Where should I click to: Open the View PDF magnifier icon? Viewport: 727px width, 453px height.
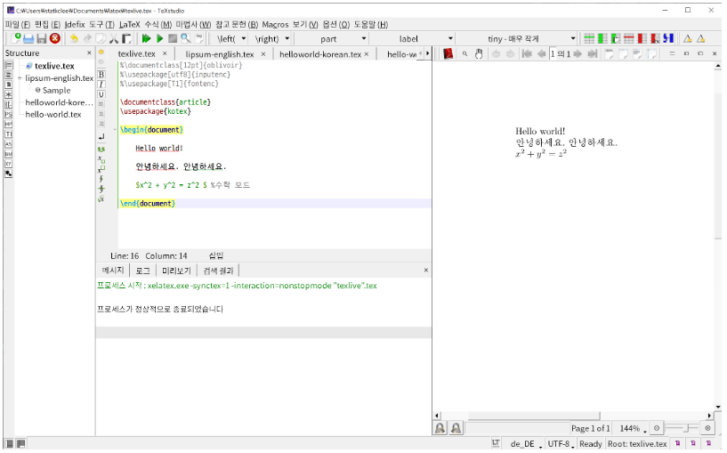point(185,38)
